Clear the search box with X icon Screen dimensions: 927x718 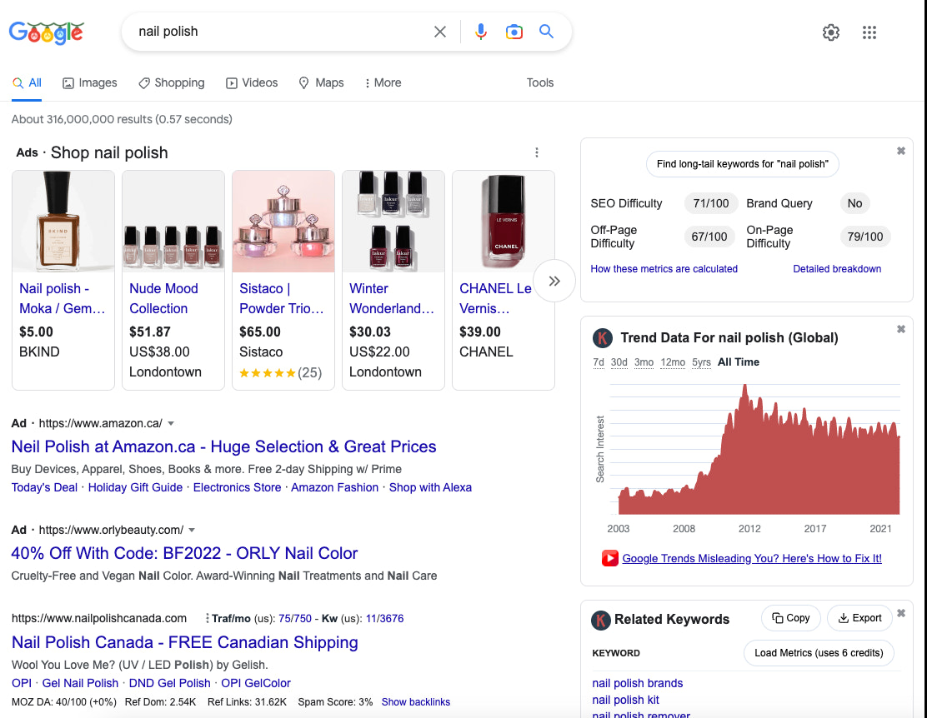tap(440, 32)
